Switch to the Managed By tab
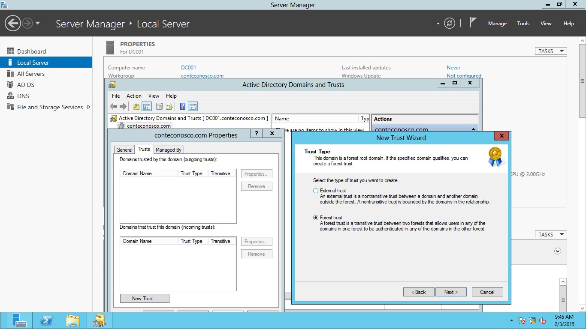586x329 pixels. [168, 150]
